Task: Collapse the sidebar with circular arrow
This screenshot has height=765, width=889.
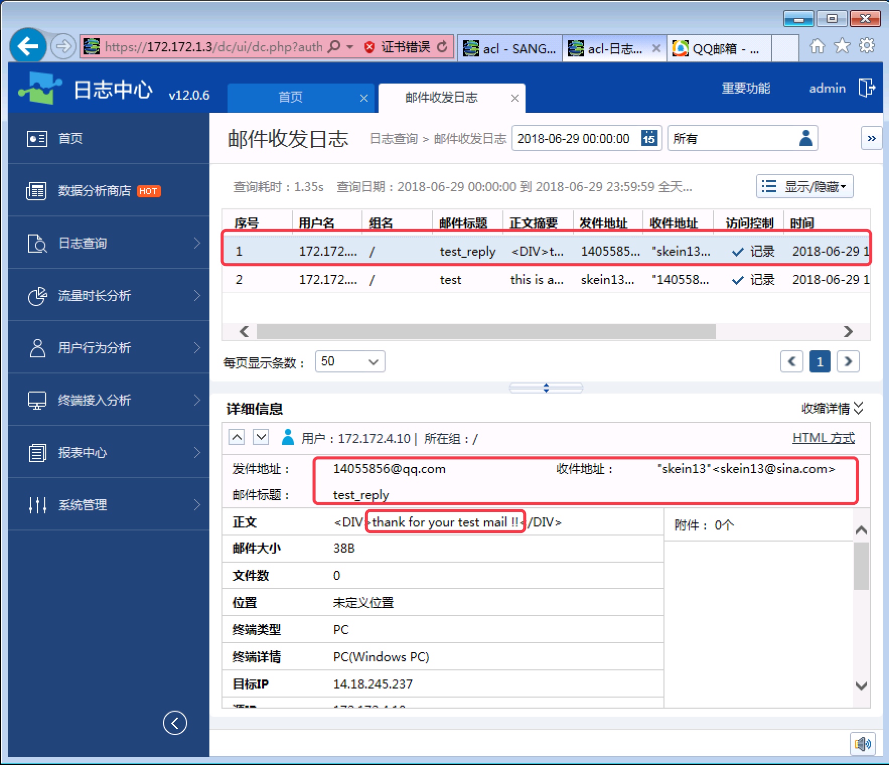Action: (x=175, y=723)
